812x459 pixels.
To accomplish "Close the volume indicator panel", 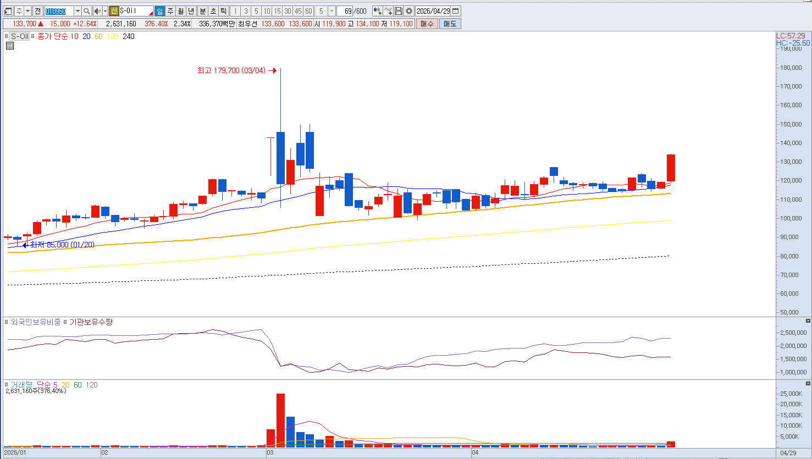I will (808, 383).
